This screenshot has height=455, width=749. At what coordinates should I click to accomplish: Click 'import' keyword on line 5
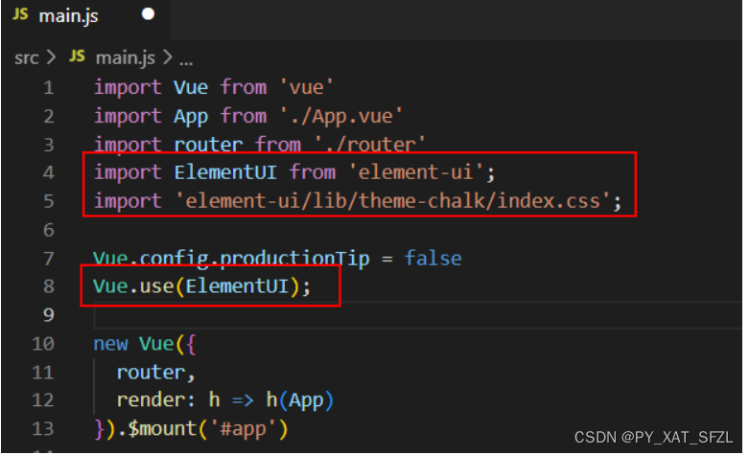click(128, 202)
